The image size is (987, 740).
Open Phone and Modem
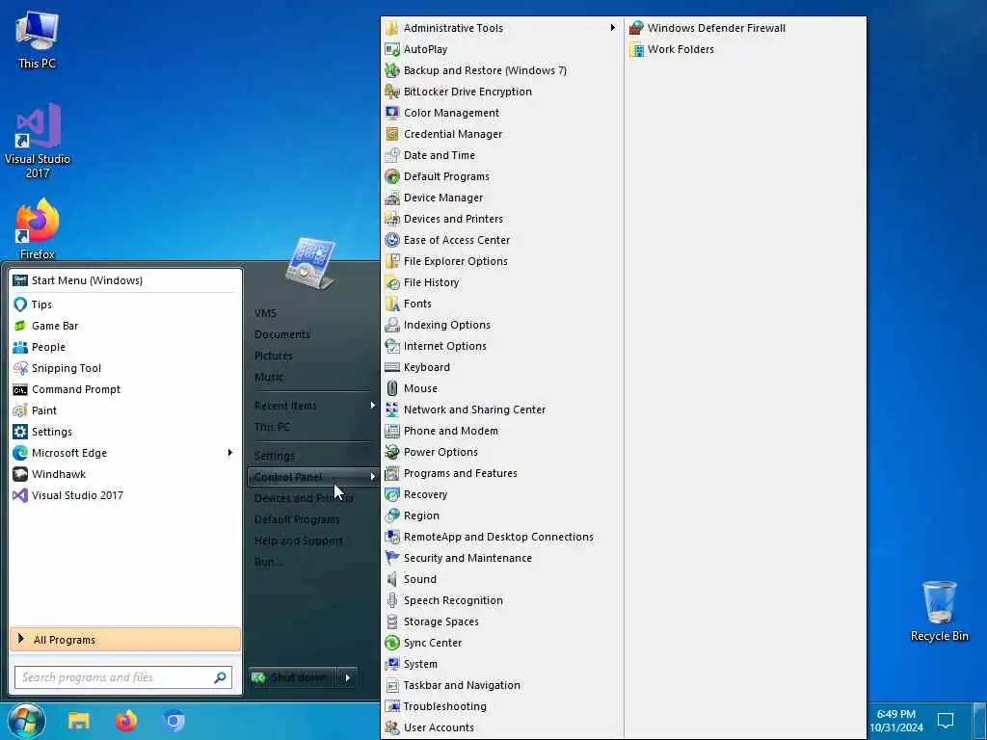[501, 431]
